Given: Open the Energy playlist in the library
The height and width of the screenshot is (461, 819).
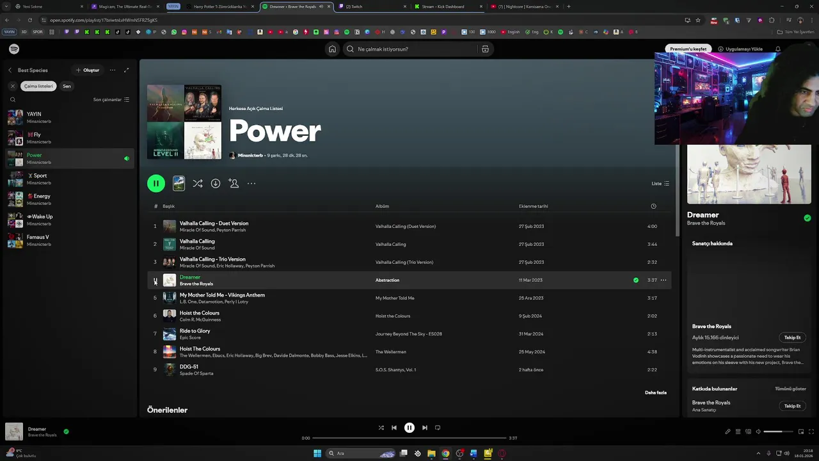Looking at the screenshot, I should [70, 199].
